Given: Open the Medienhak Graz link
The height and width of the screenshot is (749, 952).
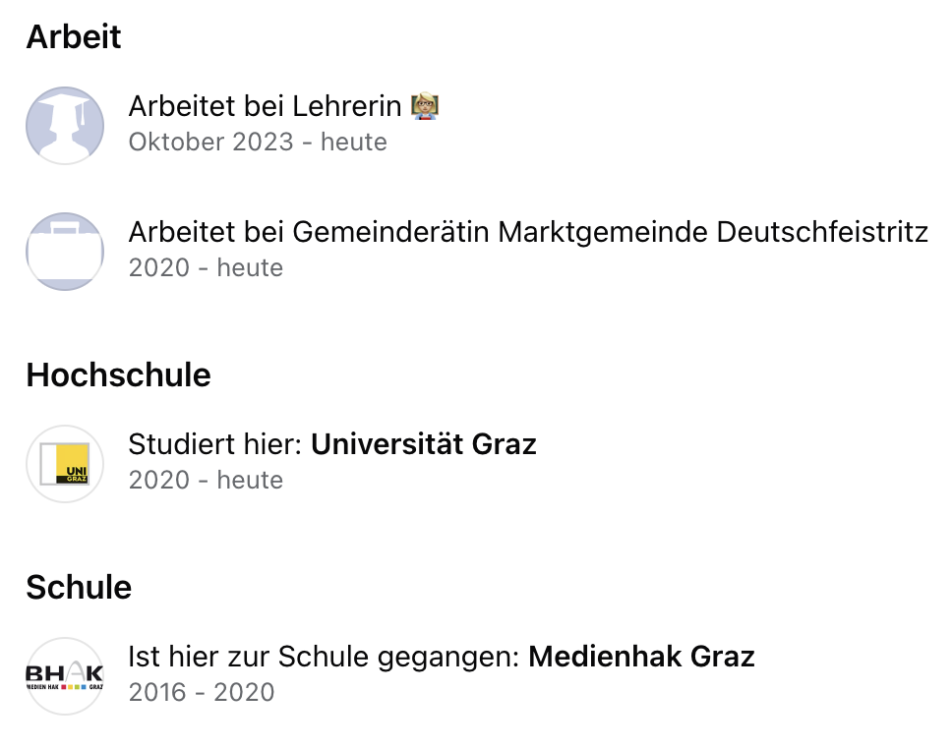Looking at the screenshot, I should point(642,657).
